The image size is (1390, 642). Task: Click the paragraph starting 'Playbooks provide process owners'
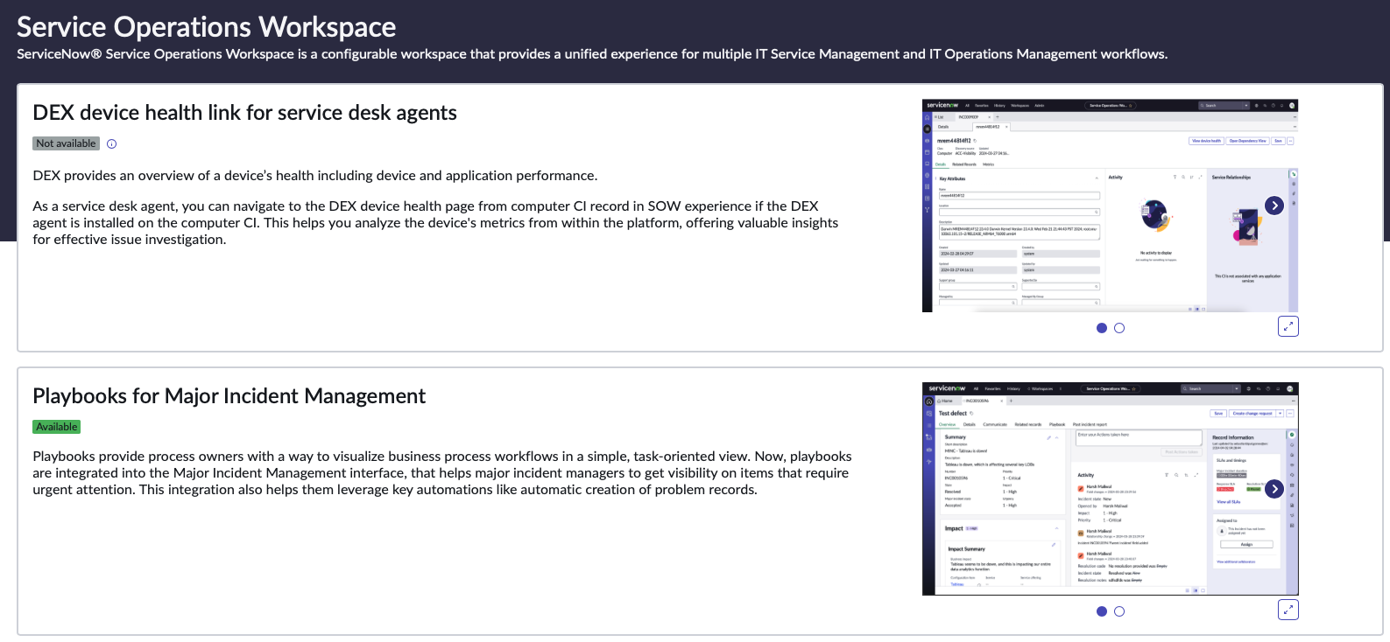click(442, 473)
